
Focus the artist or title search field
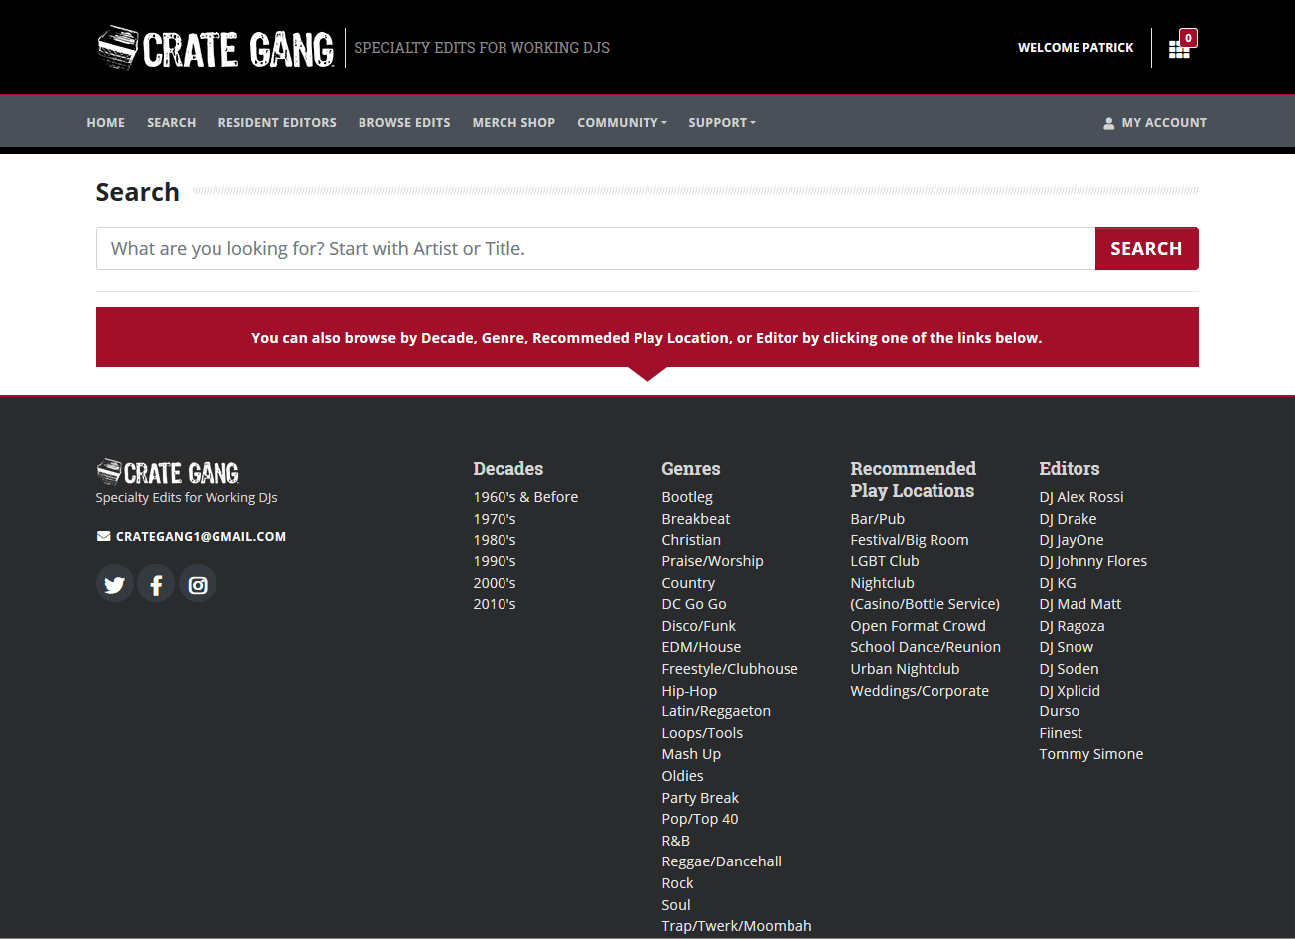click(x=596, y=248)
